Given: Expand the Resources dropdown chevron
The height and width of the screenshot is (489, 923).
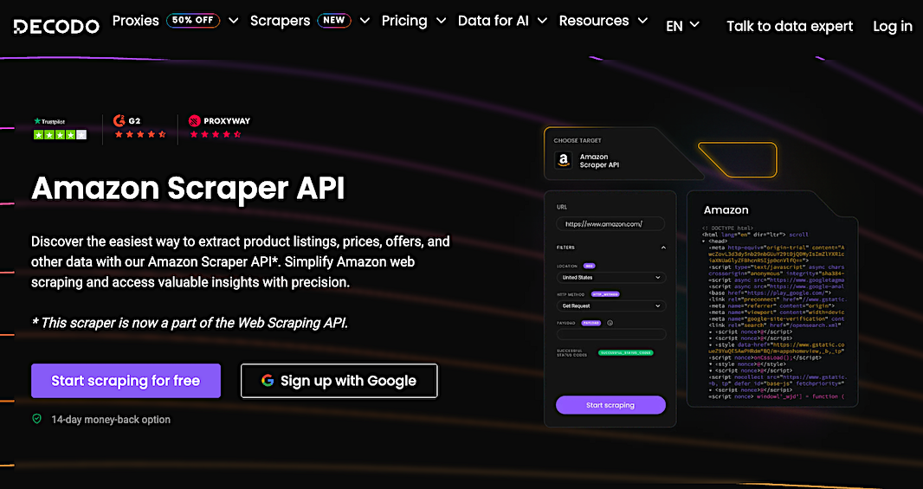Looking at the screenshot, I should point(642,21).
